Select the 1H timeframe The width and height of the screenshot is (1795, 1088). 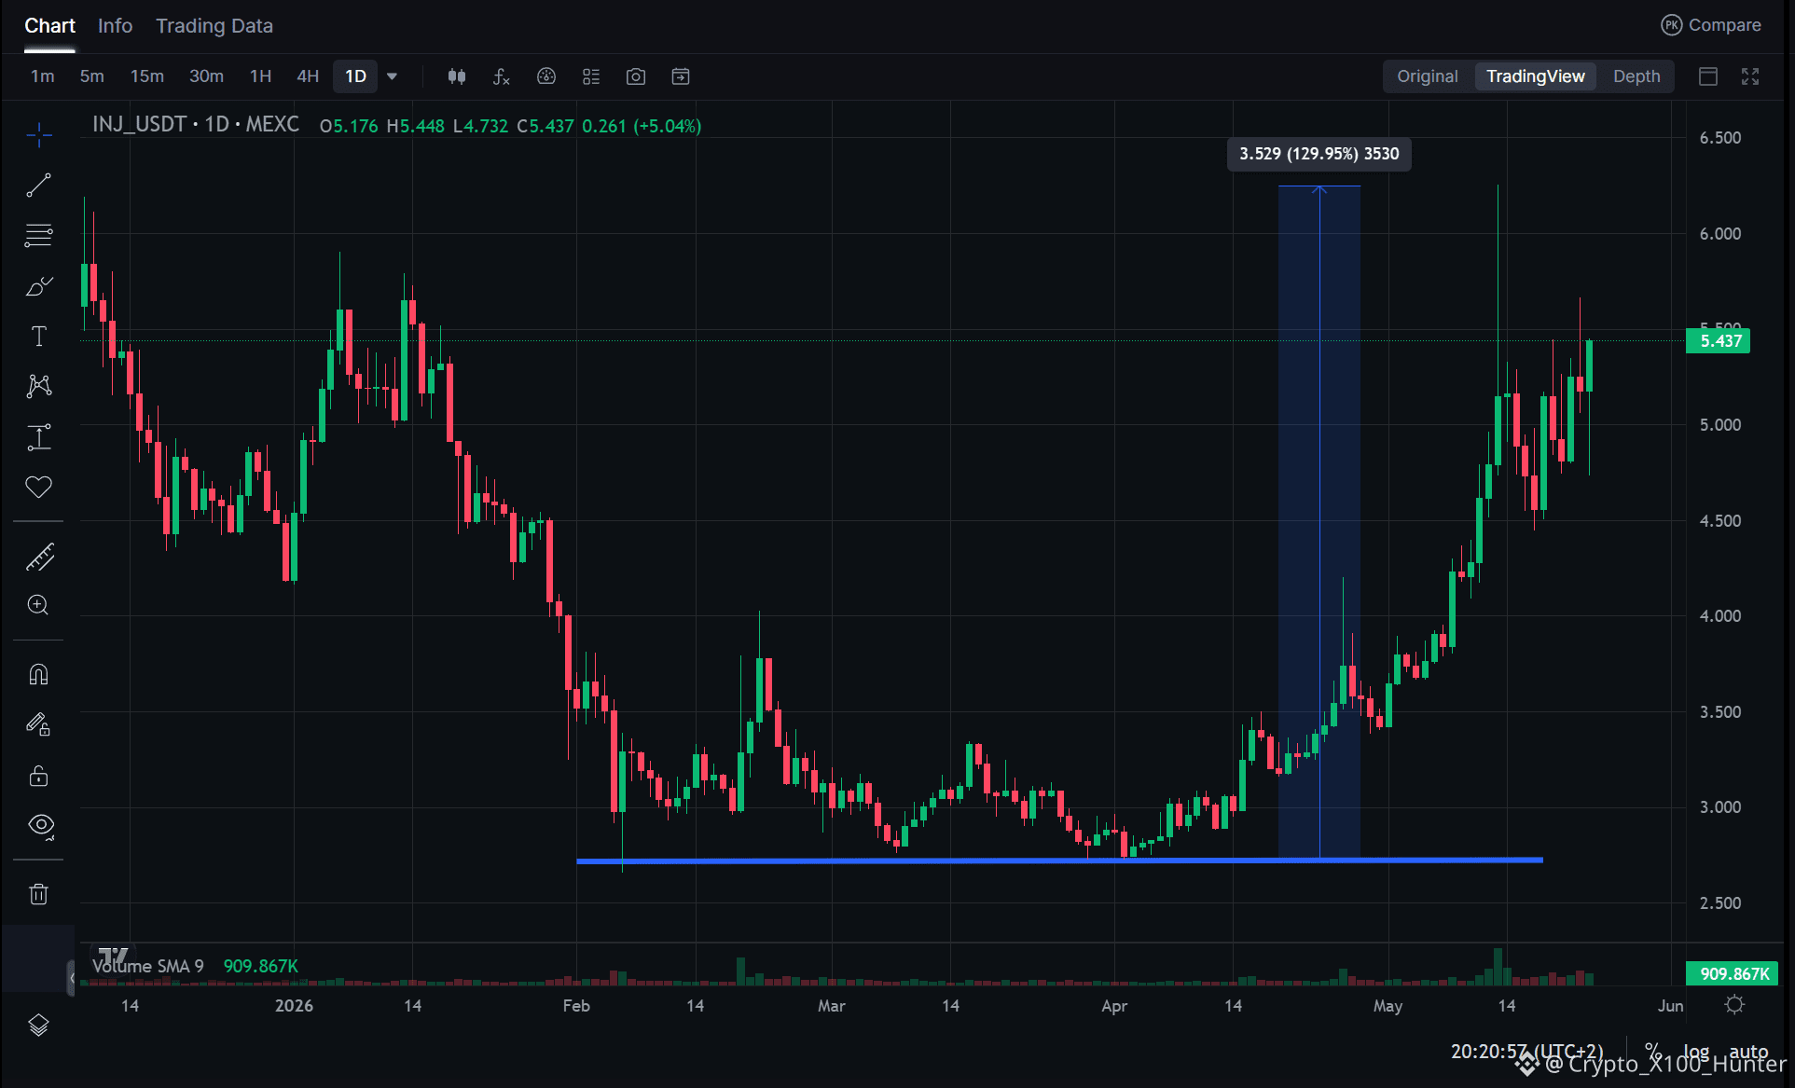[260, 76]
